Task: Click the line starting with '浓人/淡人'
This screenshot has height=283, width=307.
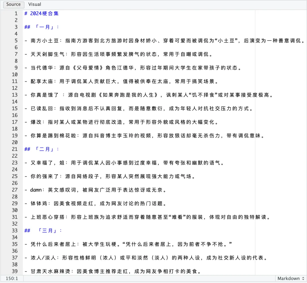Action: click(x=146, y=258)
